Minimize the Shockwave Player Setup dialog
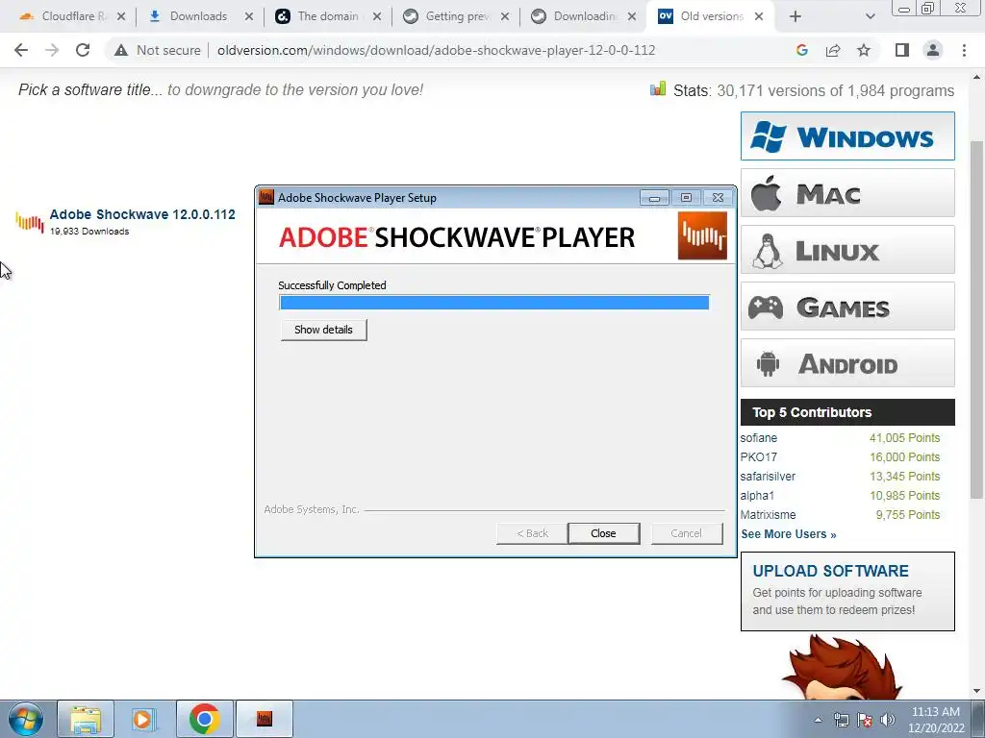The height and width of the screenshot is (738, 985). click(654, 198)
